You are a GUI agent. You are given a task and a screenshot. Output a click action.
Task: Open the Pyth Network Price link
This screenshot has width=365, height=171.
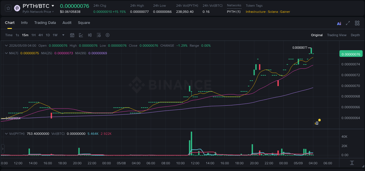[x=38, y=12]
